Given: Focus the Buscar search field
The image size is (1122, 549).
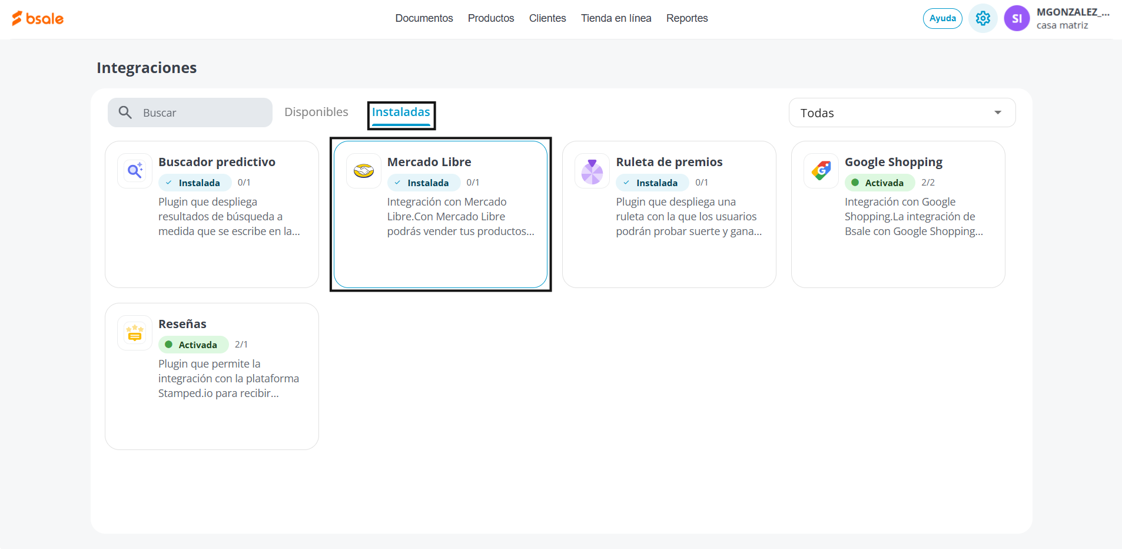Looking at the screenshot, I should tap(190, 113).
